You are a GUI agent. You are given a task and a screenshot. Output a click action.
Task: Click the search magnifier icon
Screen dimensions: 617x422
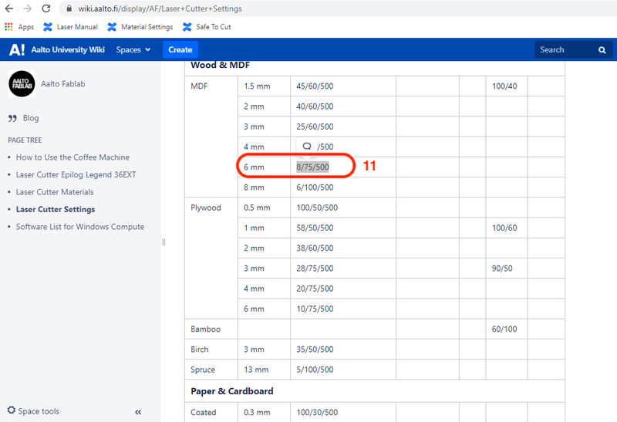602,50
